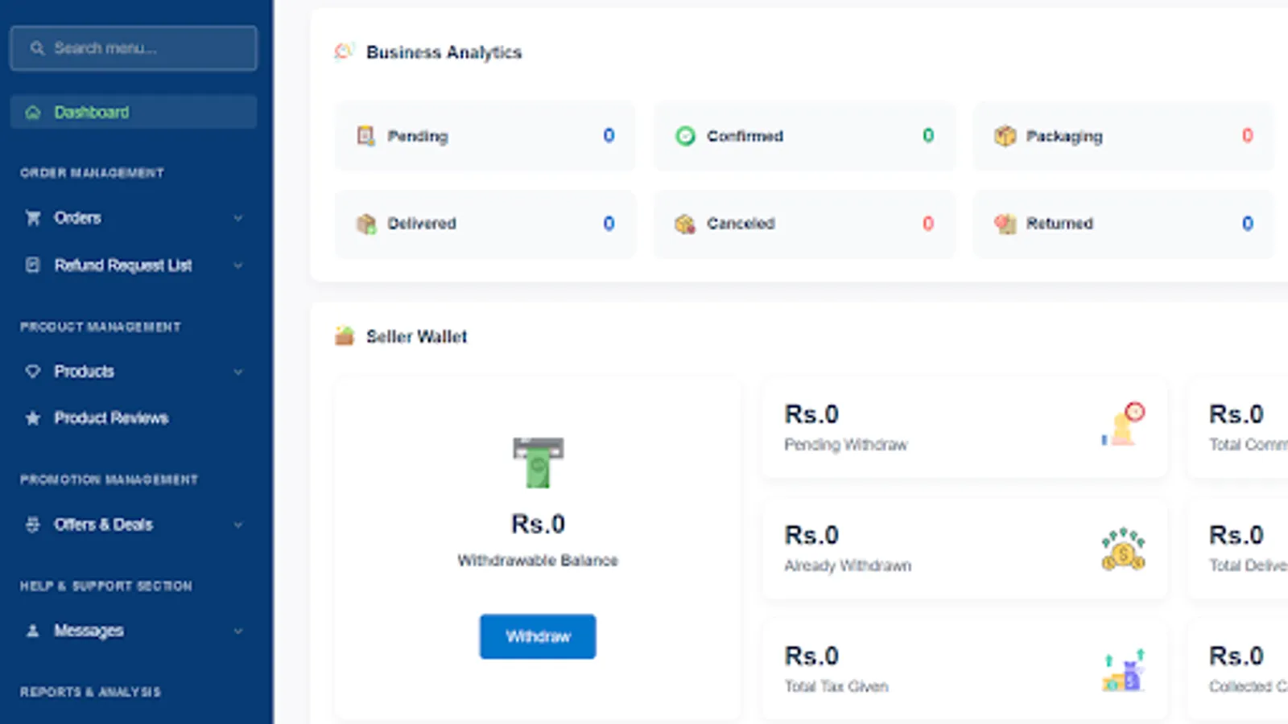Click the Product Reviews star icon
The width and height of the screenshot is (1288, 724).
(x=33, y=418)
